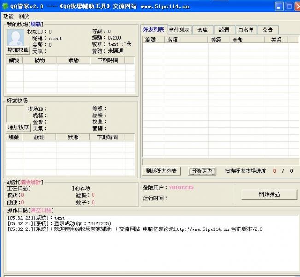This screenshot has height=277, width=300.
Task: Click 動物 header in 我的牧場 table
Action: coord(40,60)
